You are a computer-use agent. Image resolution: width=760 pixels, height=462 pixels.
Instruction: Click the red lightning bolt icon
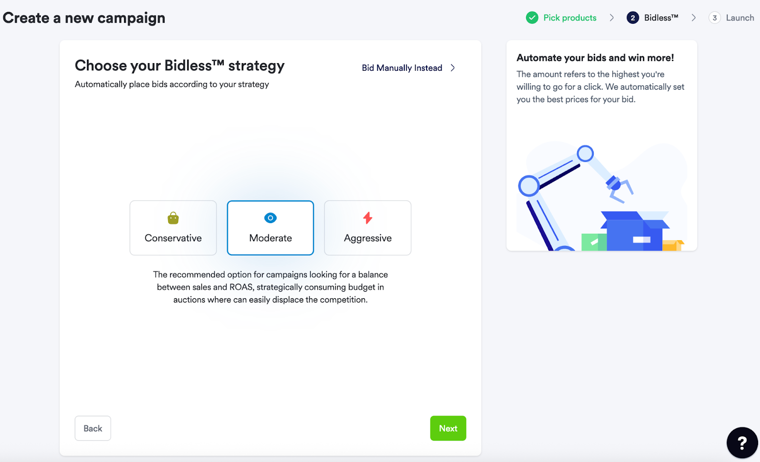(368, 218)
